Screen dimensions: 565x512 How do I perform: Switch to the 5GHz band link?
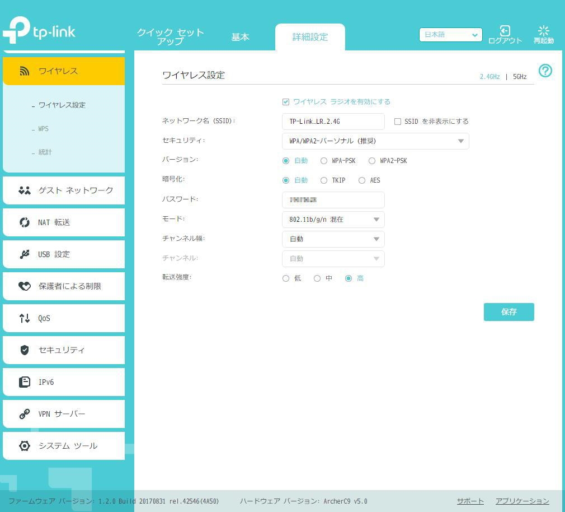(x=520, y=77)
